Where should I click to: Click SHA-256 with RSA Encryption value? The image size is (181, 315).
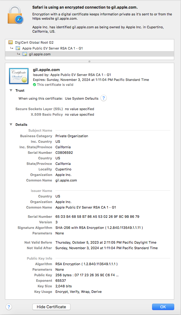[x=99, y=228]
